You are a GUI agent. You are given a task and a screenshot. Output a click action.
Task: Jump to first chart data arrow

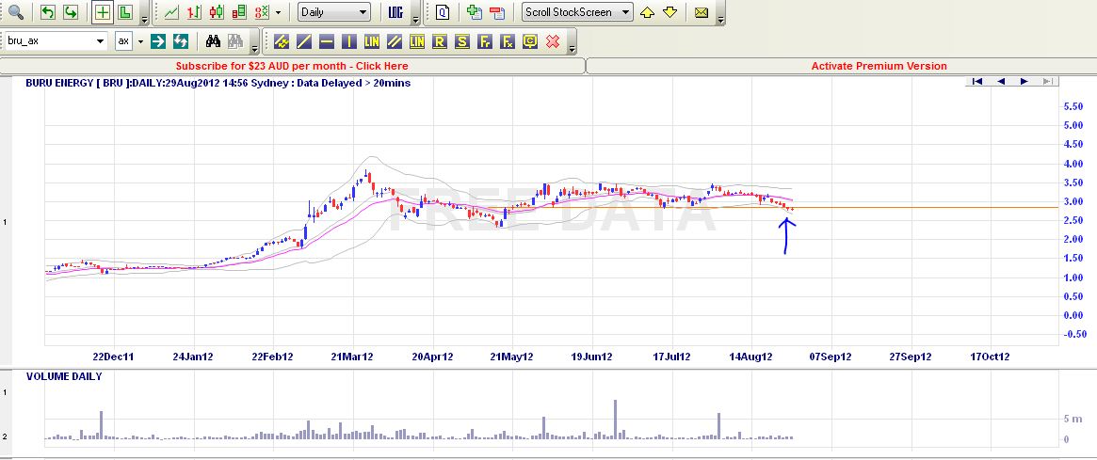tap(977, 81)
